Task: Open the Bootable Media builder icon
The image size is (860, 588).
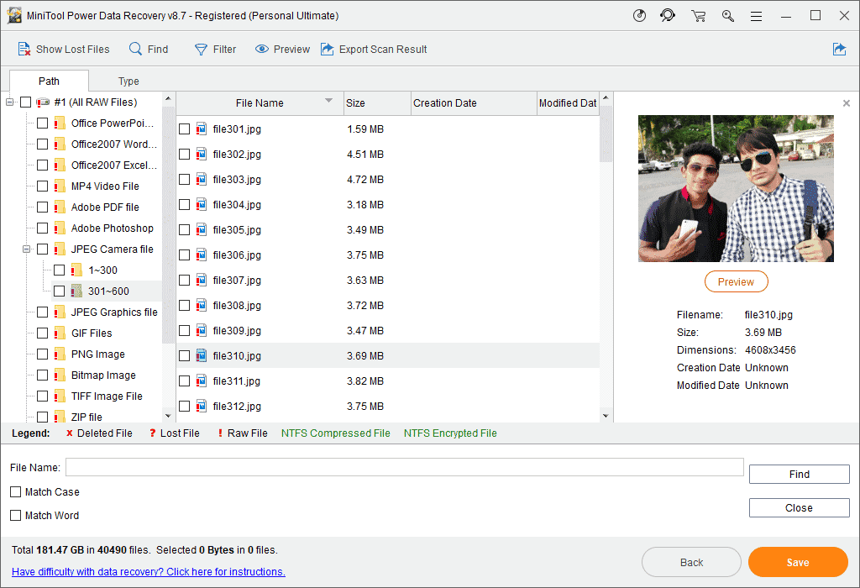Action: click(x=639, y=15)
